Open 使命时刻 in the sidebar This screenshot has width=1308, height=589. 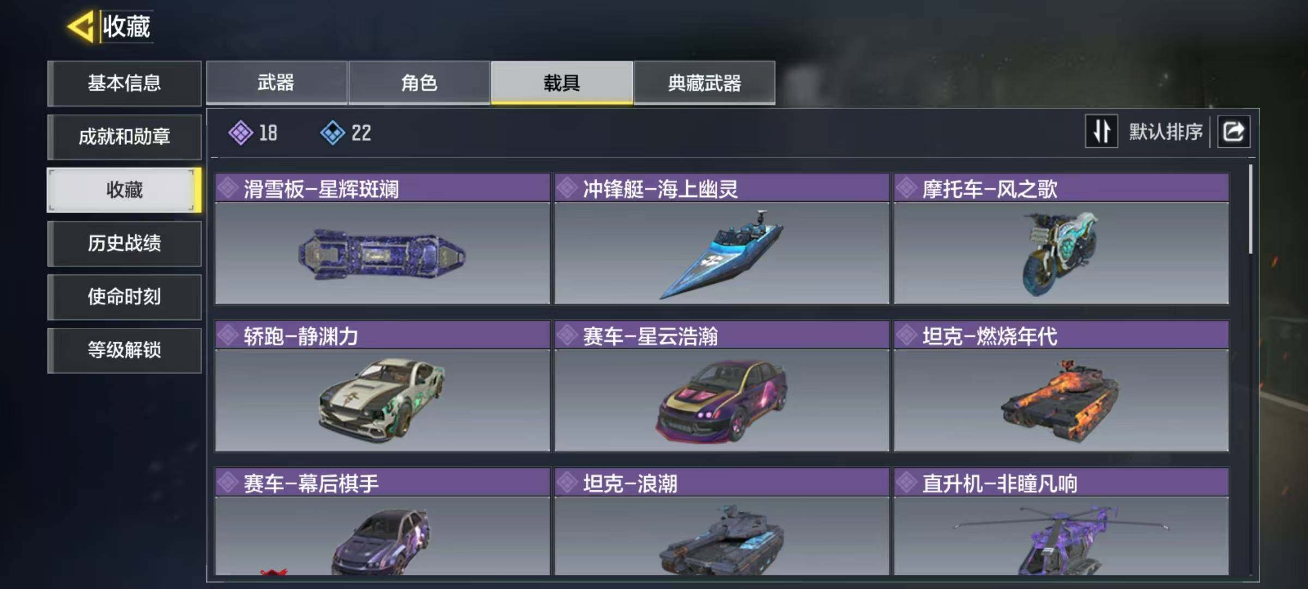click(x=124, y=297)
